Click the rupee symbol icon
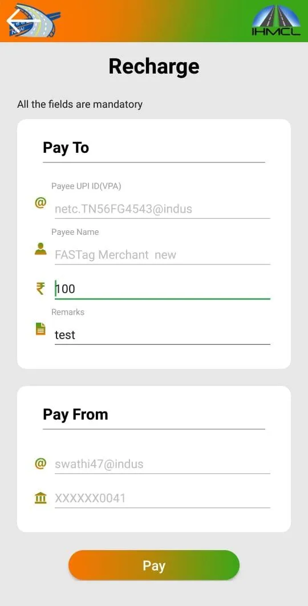 point(40,288)
